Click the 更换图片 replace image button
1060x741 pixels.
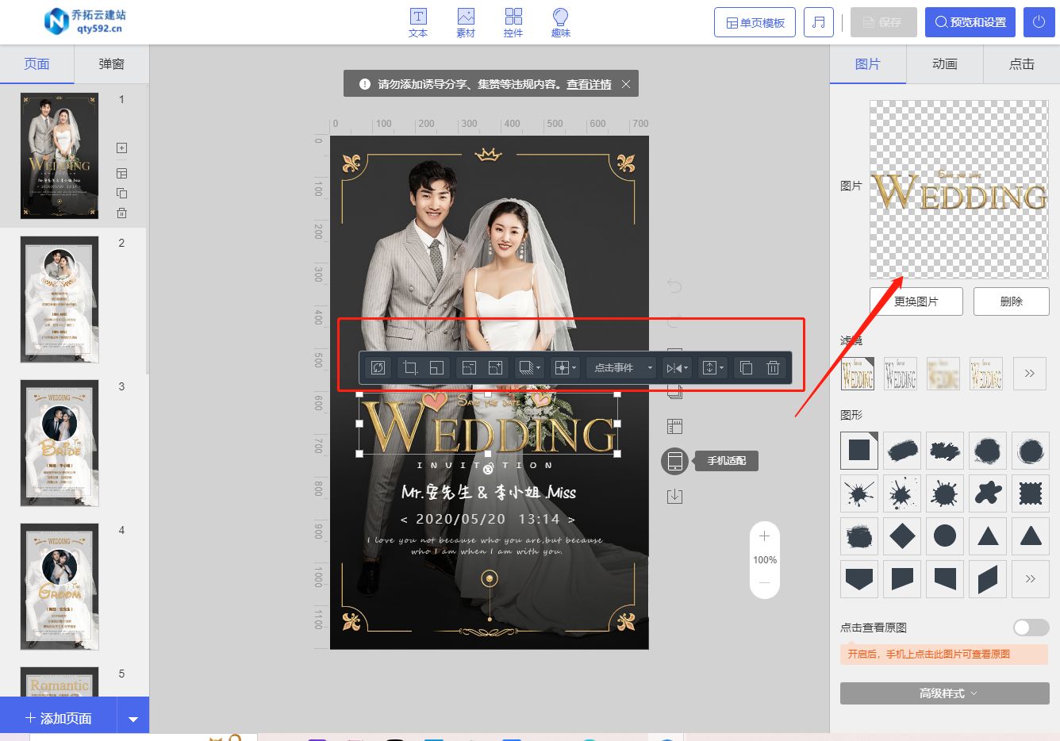point(916,301)
